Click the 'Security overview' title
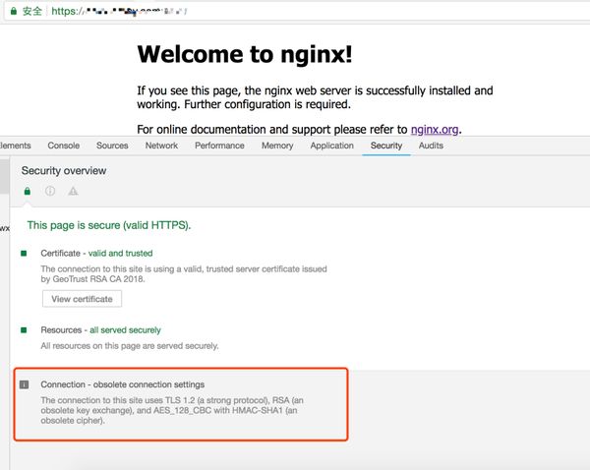This screenshot has width=590, height=470. tap(64, 171)
